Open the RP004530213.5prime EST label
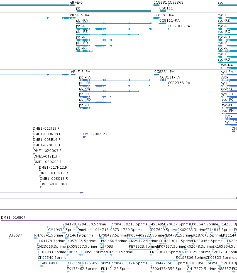This screenshot has height=273, width=237. point(129,224)
